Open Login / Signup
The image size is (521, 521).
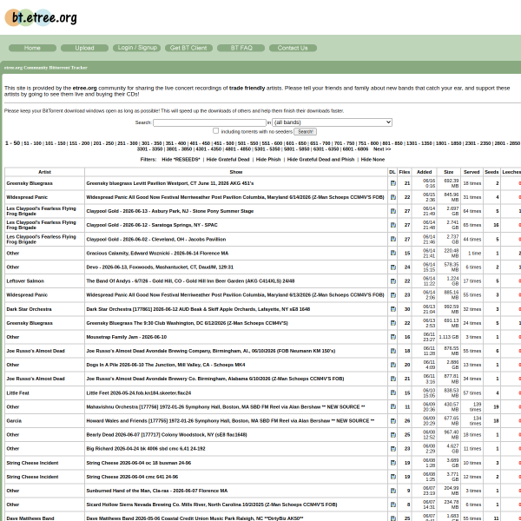(x=137, y=48)
